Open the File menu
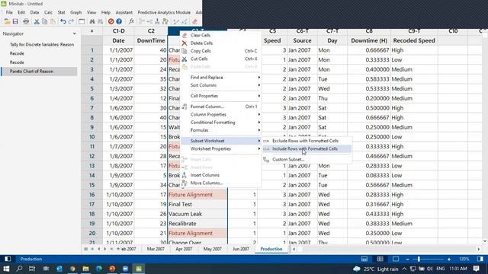This screenshot has width=488, height=274. pyautogui.click(x=9, y=12)
